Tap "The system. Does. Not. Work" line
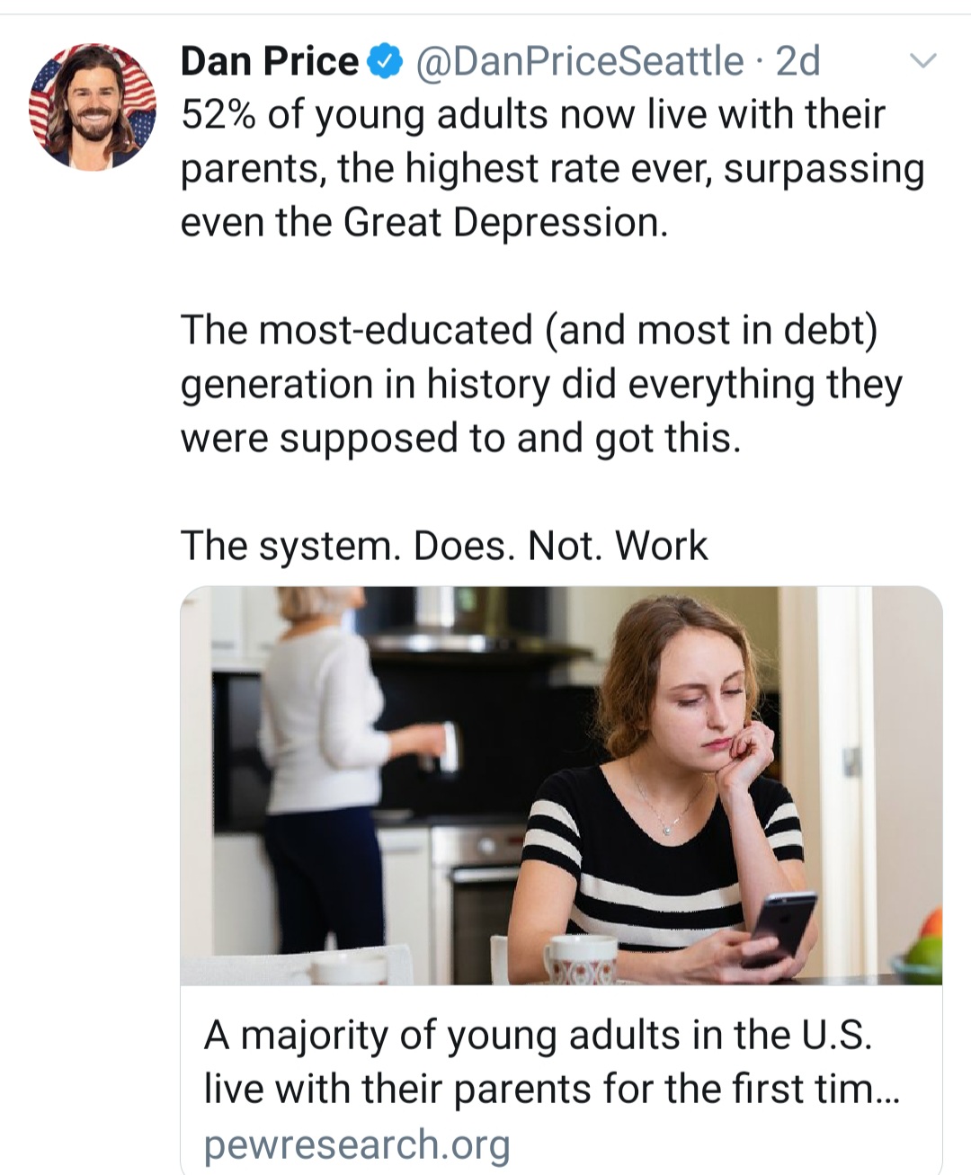The height and width of the screenshot is (1175, 971). click(444, 546)
